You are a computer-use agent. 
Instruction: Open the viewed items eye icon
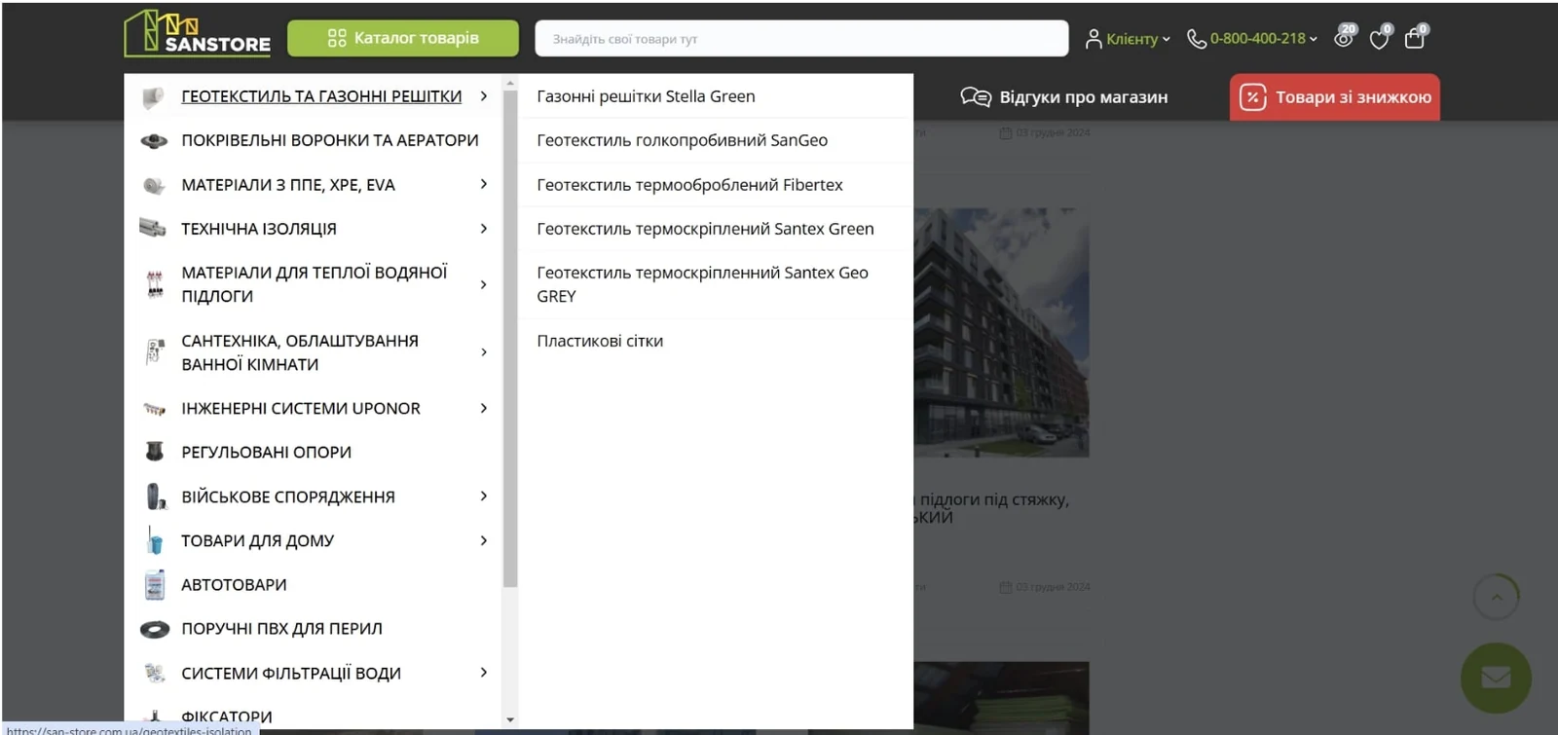(1344, 37)
